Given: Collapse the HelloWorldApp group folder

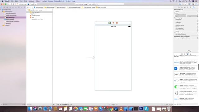Looking at the screenshot, I should pyautogui.click(x=2, y=12).
